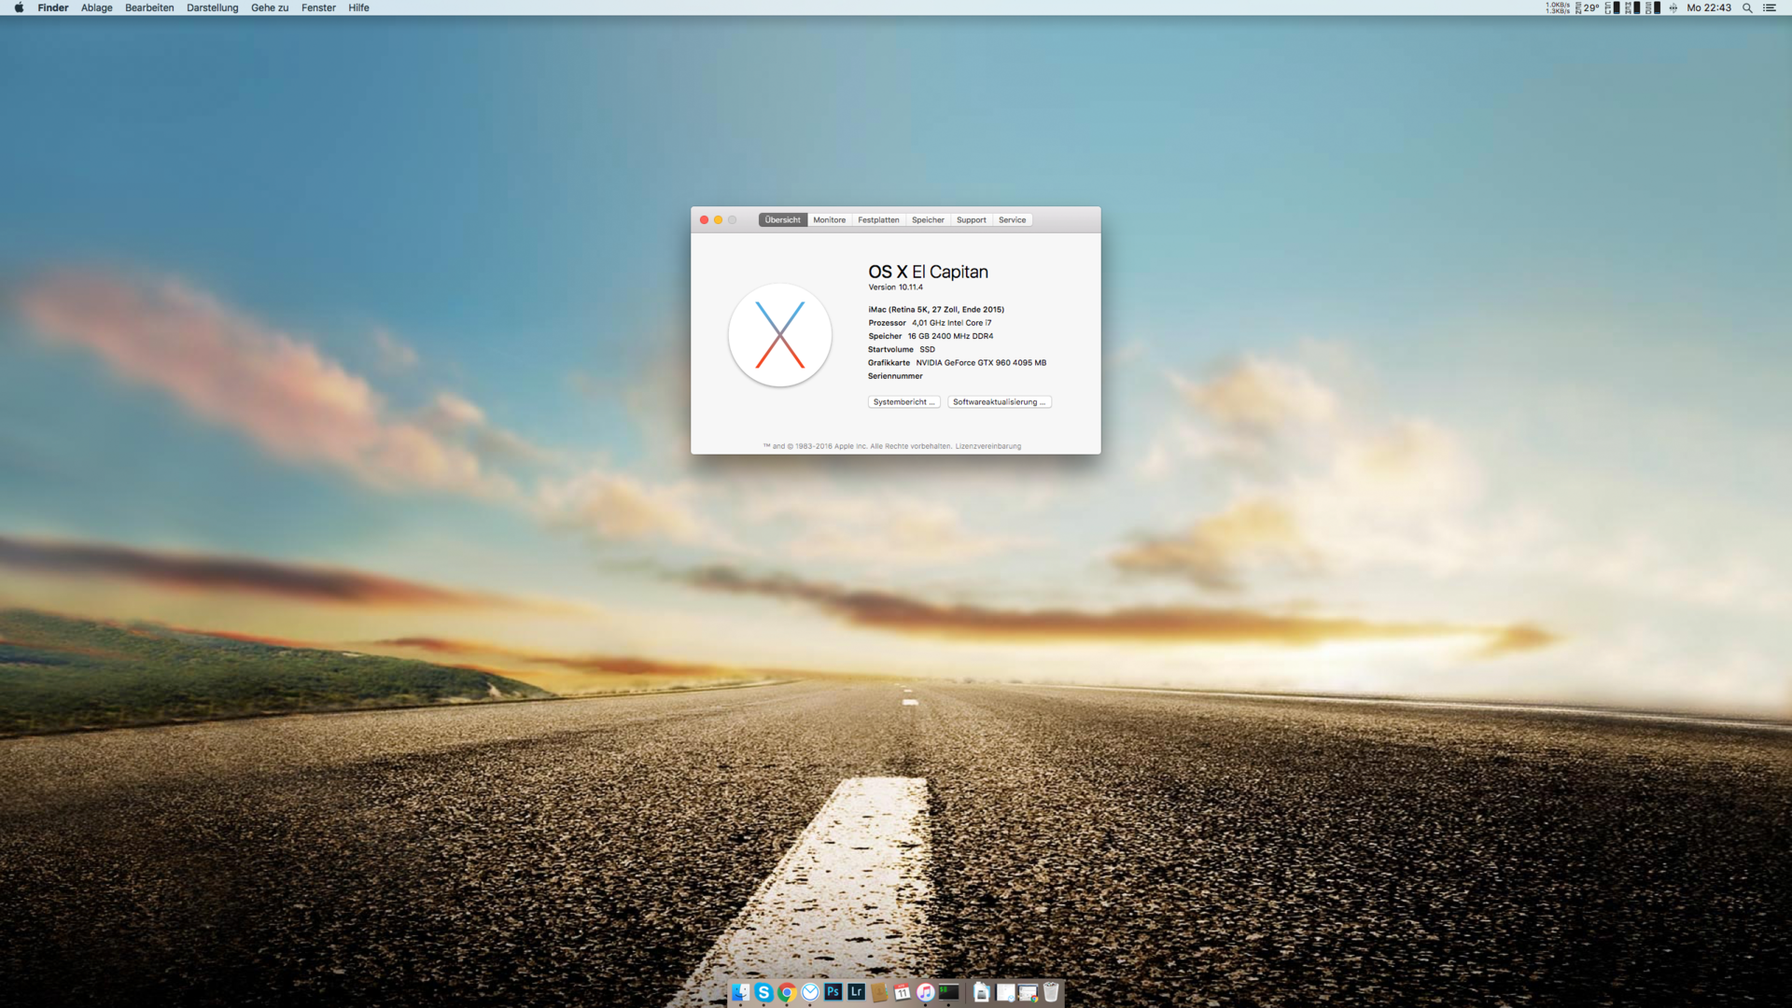This screenshot has height=1008, width=1792.
Task: Click the network speed monitor in the menu bar
Action: 1558,7
